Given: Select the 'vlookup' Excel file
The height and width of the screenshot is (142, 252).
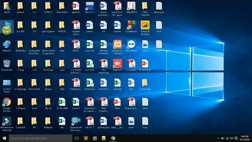Looking at the screenshot, I should coord(117,84).
